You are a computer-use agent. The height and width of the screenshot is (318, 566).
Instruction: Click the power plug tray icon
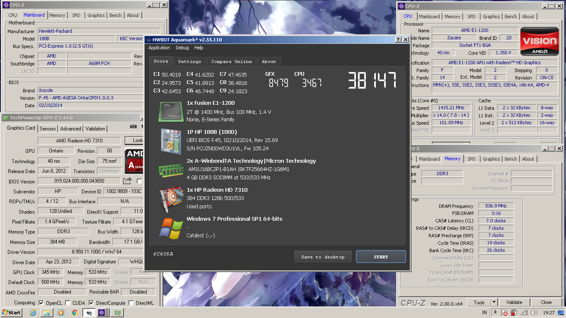pos(514,313)
